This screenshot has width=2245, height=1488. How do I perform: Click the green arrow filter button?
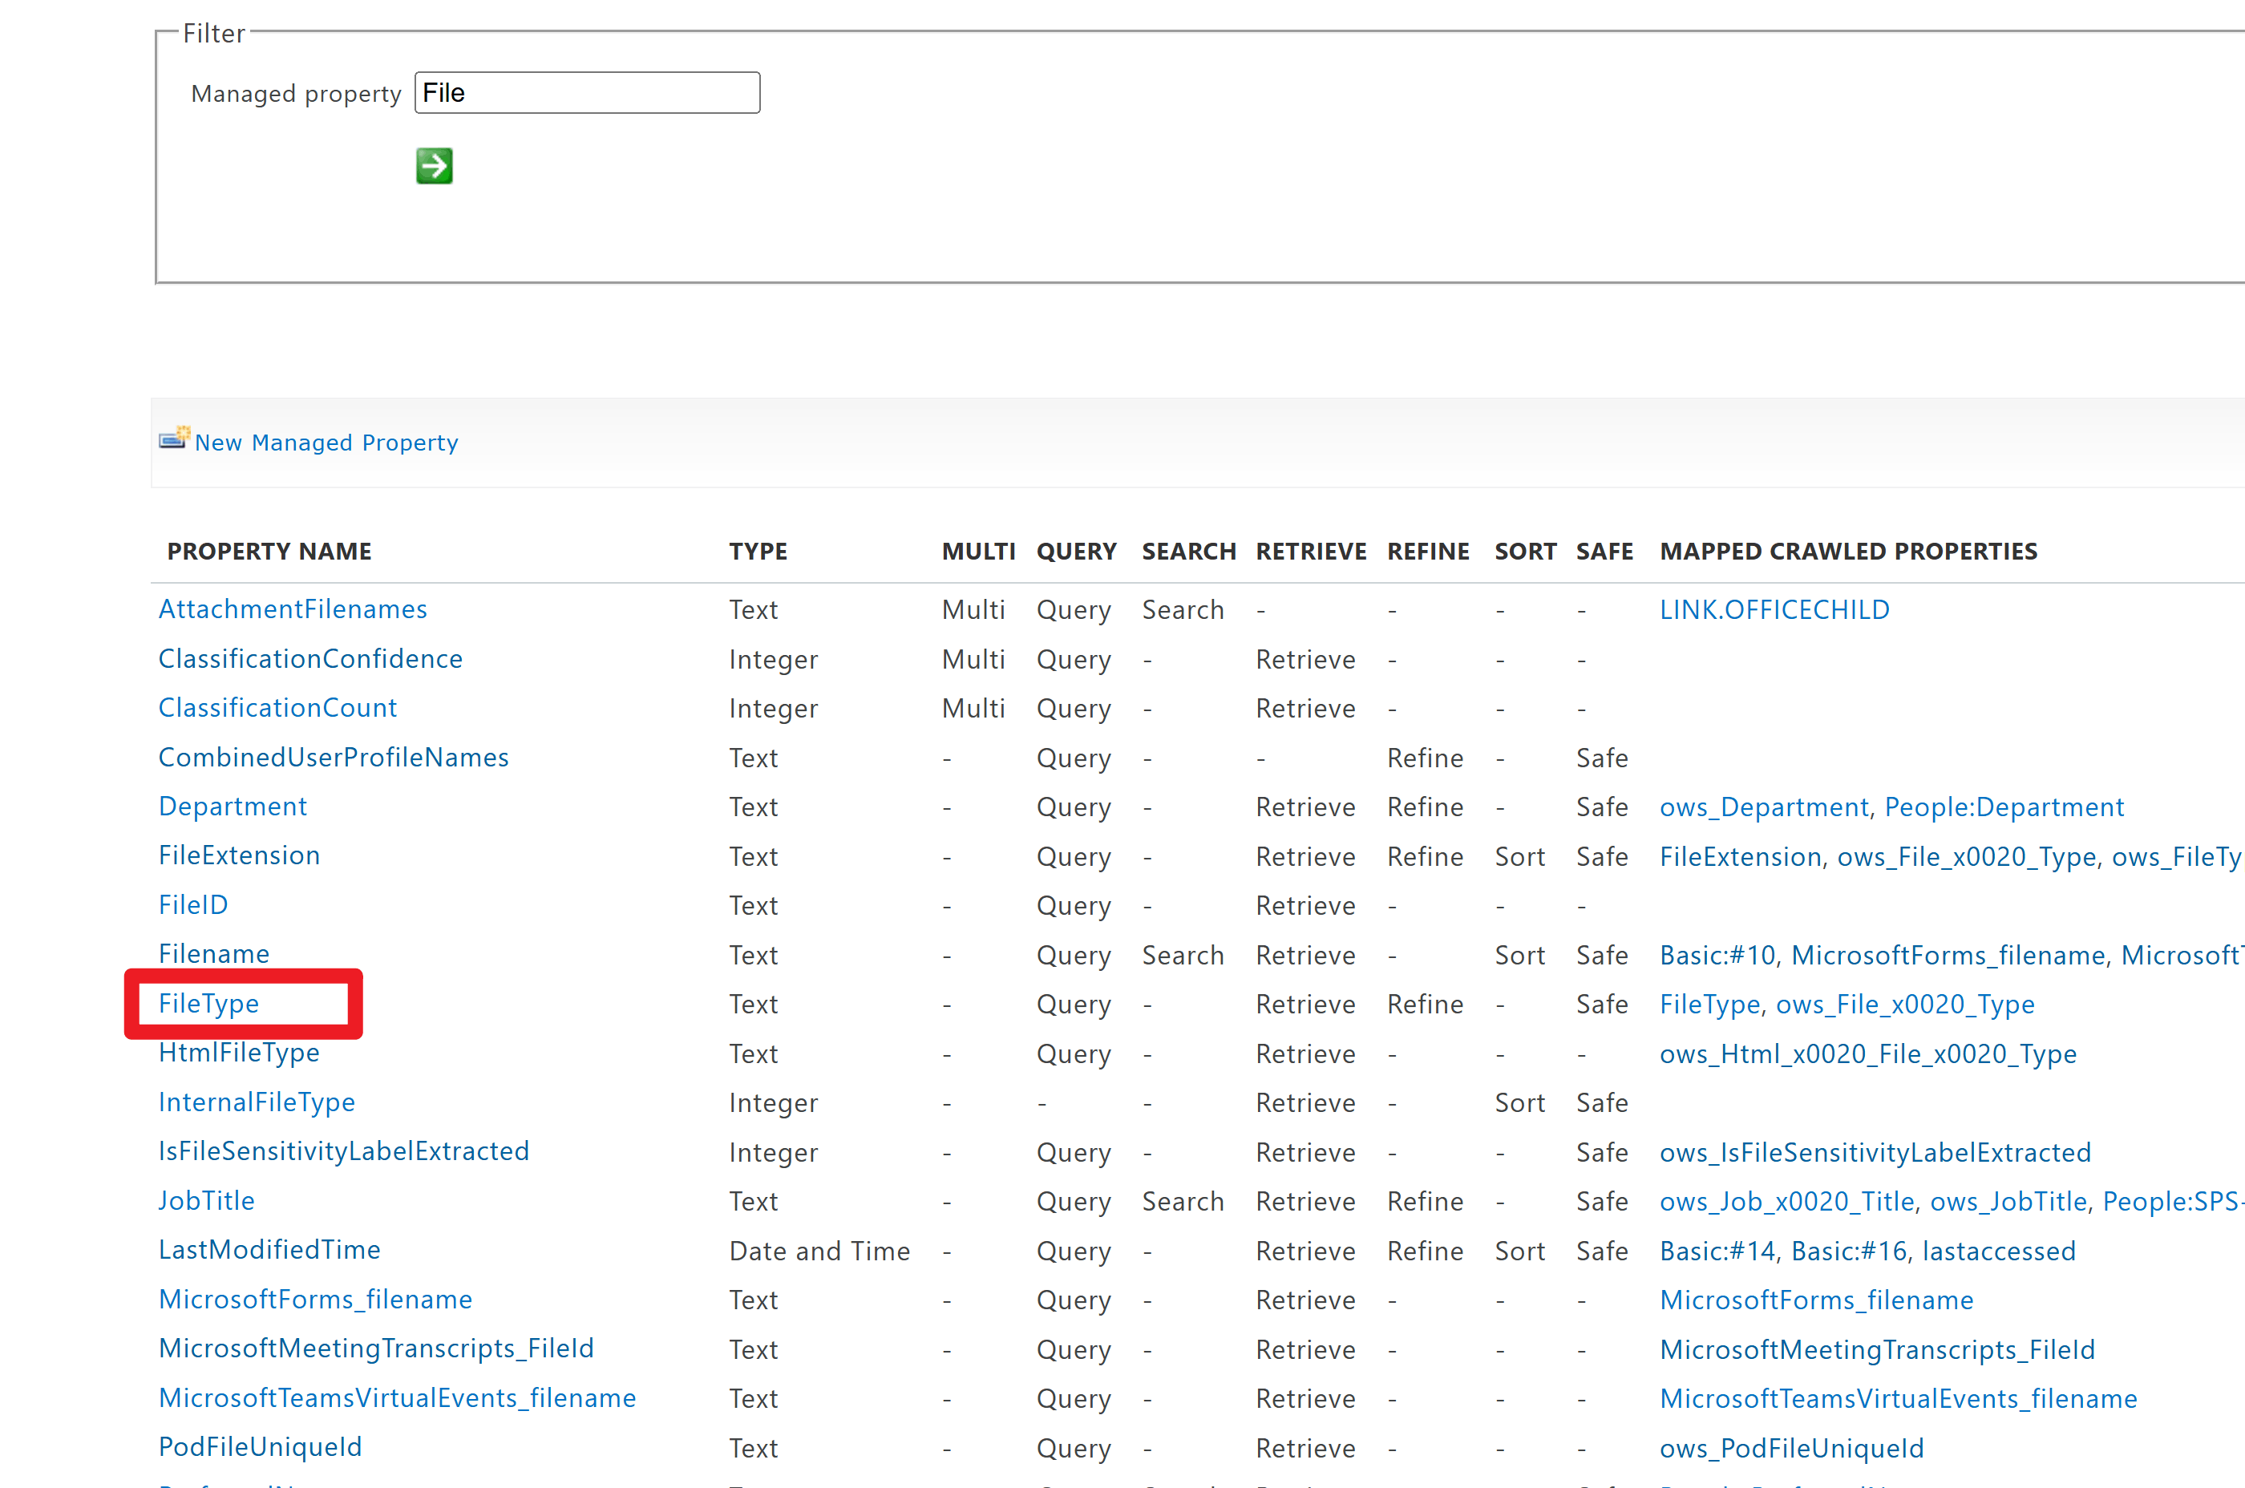434,166
